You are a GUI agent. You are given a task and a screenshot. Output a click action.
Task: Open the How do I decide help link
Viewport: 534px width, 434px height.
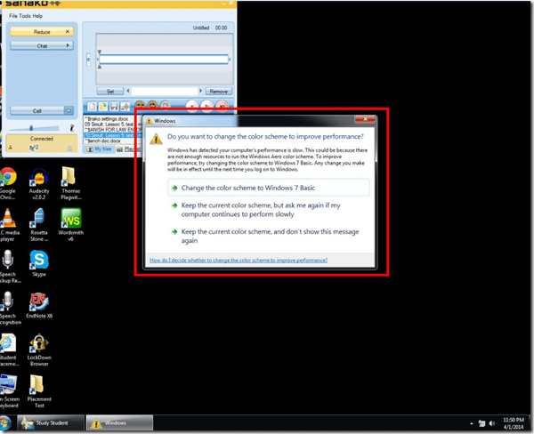tap(239, 260)
